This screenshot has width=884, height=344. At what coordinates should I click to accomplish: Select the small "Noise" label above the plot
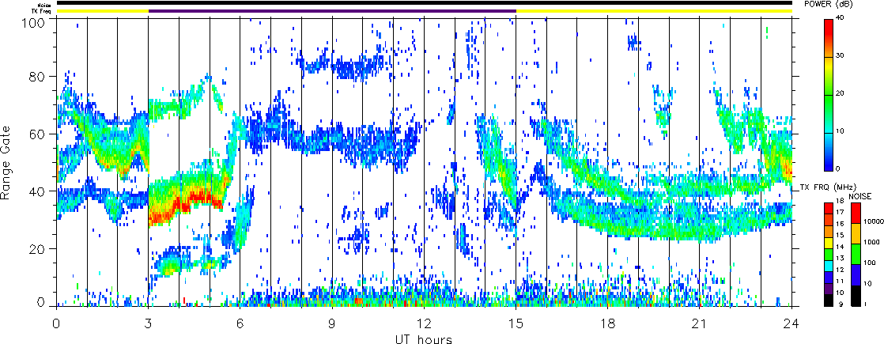click(x=46, y=4)
